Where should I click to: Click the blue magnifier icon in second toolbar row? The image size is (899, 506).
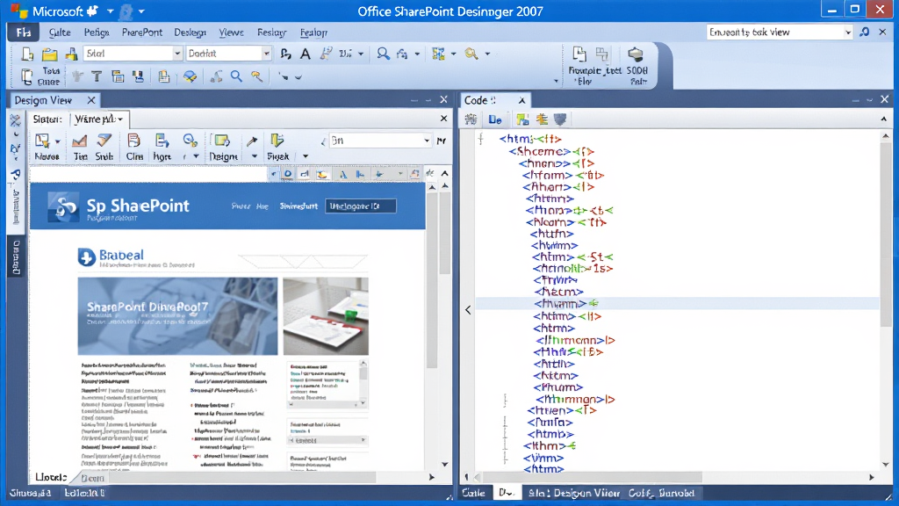click(x=236, y=76)
